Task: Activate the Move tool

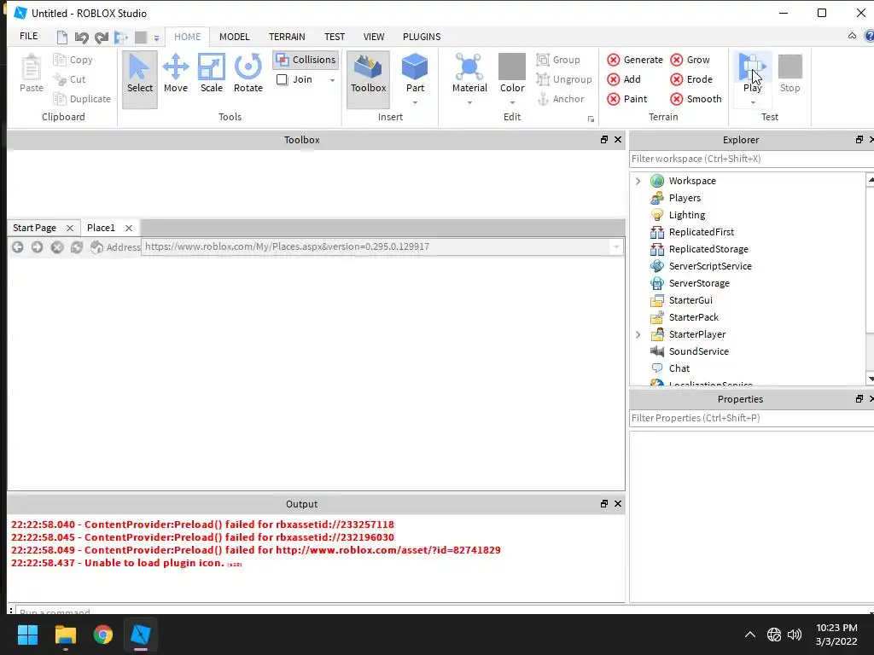Action: pyautogui.click(x=176, y=73)
